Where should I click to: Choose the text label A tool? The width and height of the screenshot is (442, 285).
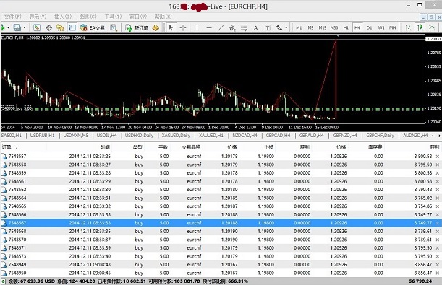coord(255,27)
